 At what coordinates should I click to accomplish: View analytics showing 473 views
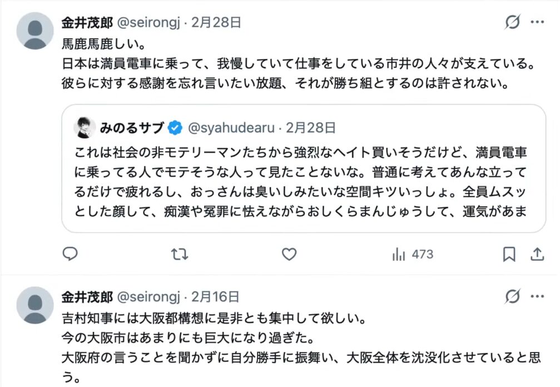(412, 255)
